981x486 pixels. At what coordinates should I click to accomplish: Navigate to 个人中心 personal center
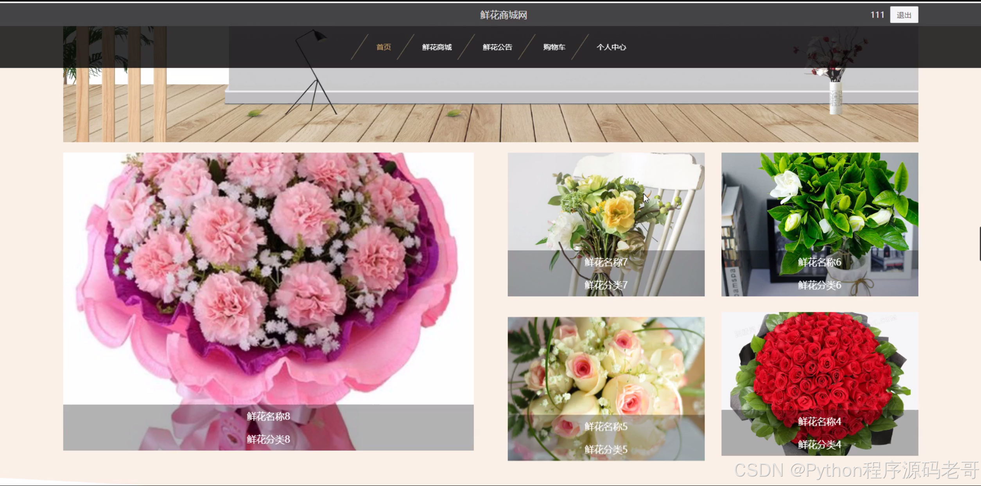tap(611, 47)
